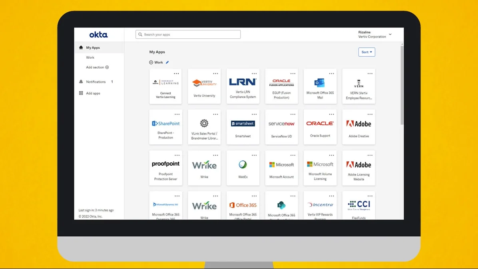Open three-dot menu on Proofpoint tile
This screenshot has width=478, height=269.
pos(177,155)
